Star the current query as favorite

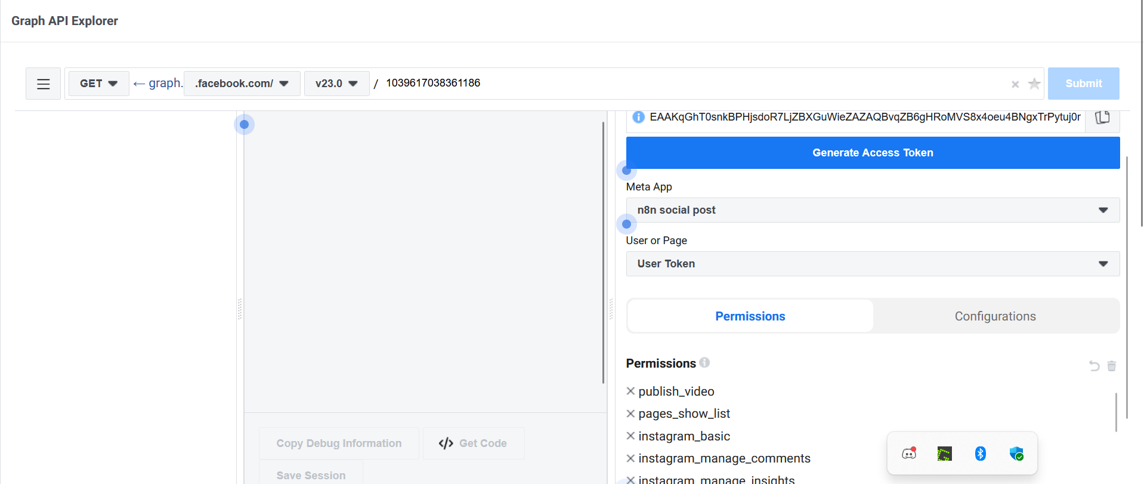pos(1034,84)
